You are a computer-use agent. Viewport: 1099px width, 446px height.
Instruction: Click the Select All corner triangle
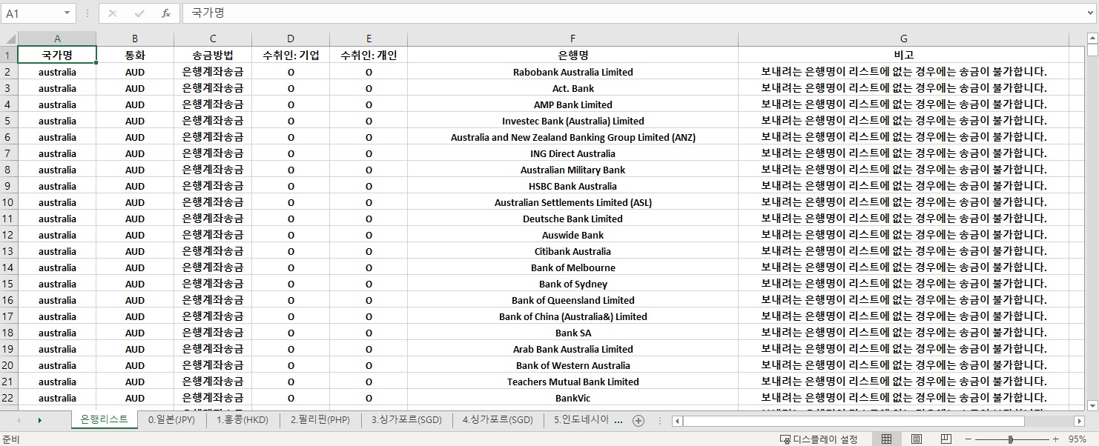point(9,39)
